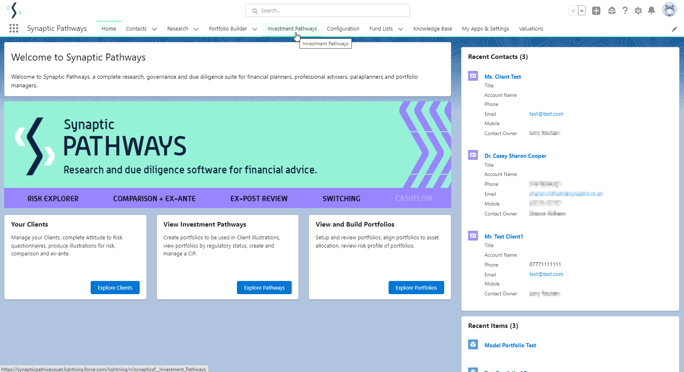Expand the Contacts tab dropdown chevron
684x372 pixels.
click(155, 29)
